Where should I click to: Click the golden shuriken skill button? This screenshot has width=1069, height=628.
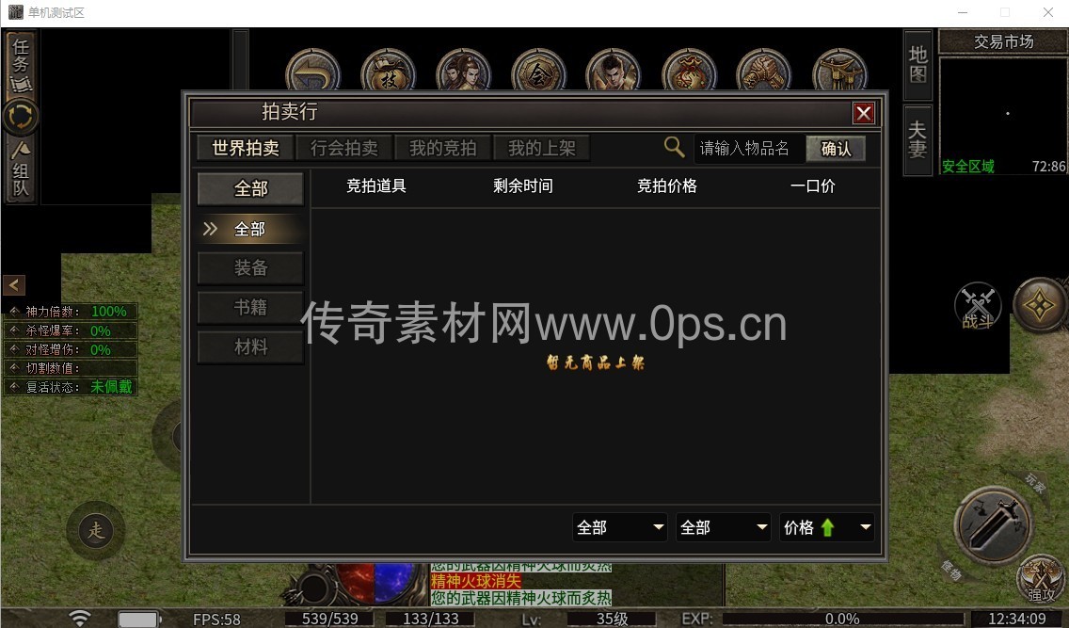[x=1040, y=305]
